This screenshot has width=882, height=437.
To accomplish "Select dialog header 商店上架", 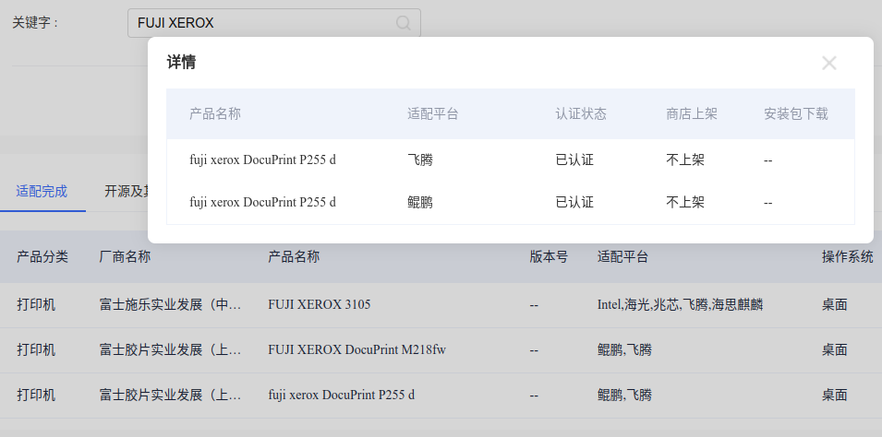I will (692, 114).
